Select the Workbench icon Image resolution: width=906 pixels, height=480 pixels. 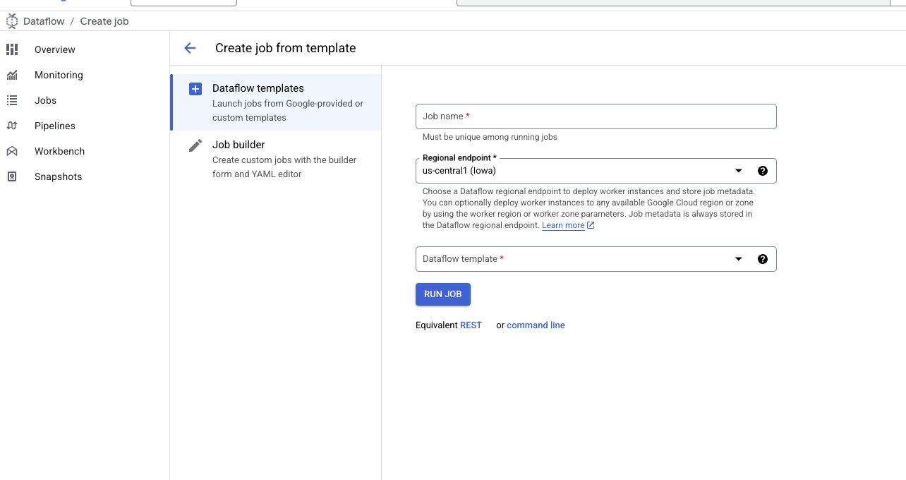tap(13, 150)
